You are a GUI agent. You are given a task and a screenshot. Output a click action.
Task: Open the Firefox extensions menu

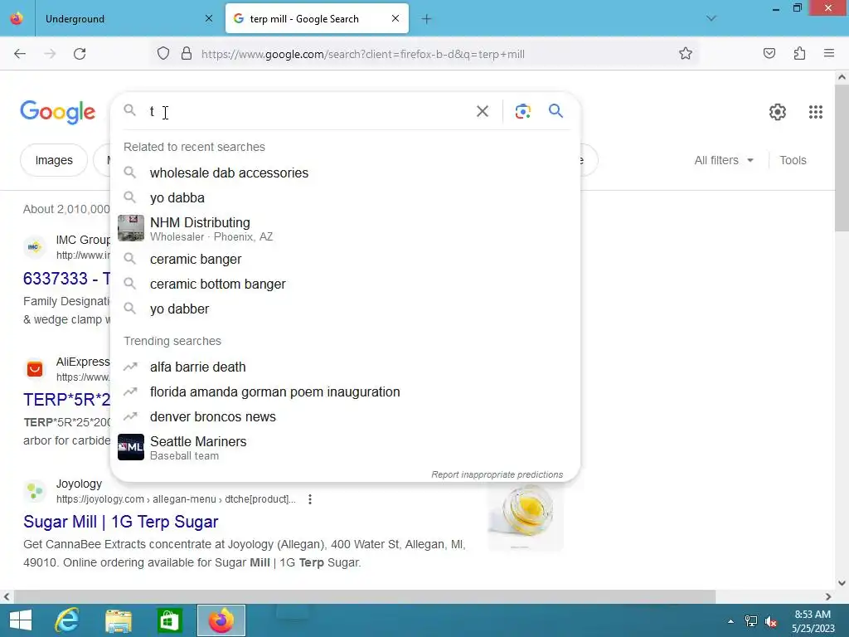tap(799, 53)
